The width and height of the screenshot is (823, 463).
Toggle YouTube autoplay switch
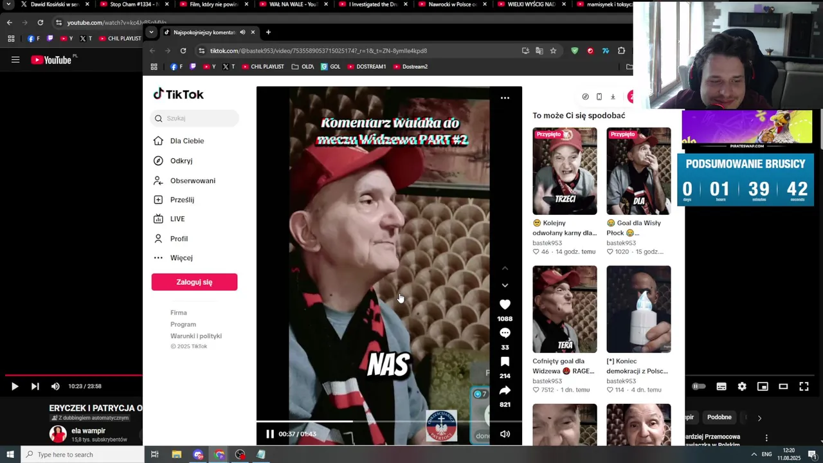[x=699, y=386]
